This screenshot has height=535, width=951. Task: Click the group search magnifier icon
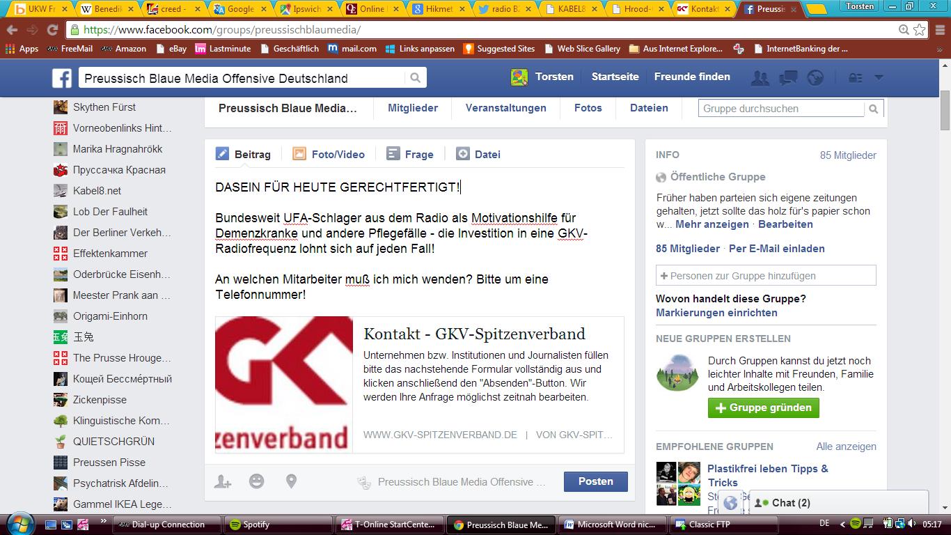coord(874,109)
